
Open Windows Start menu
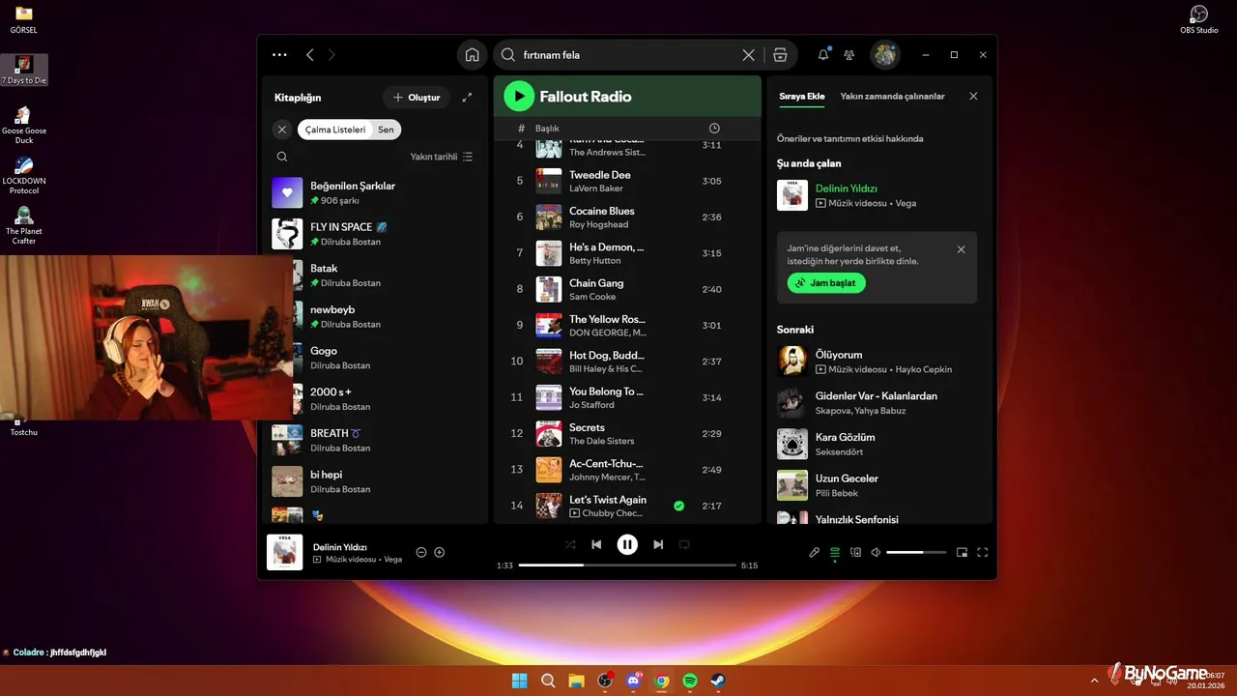pyautogui.click(x=520, y=681)
